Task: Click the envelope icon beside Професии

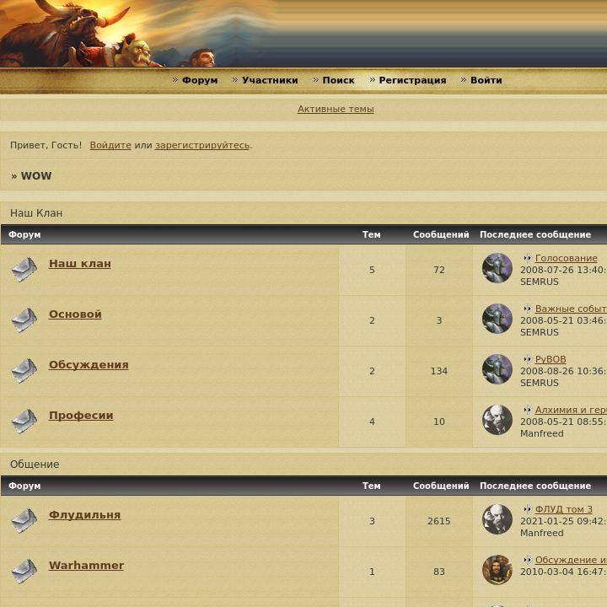Action: point(24,421)
